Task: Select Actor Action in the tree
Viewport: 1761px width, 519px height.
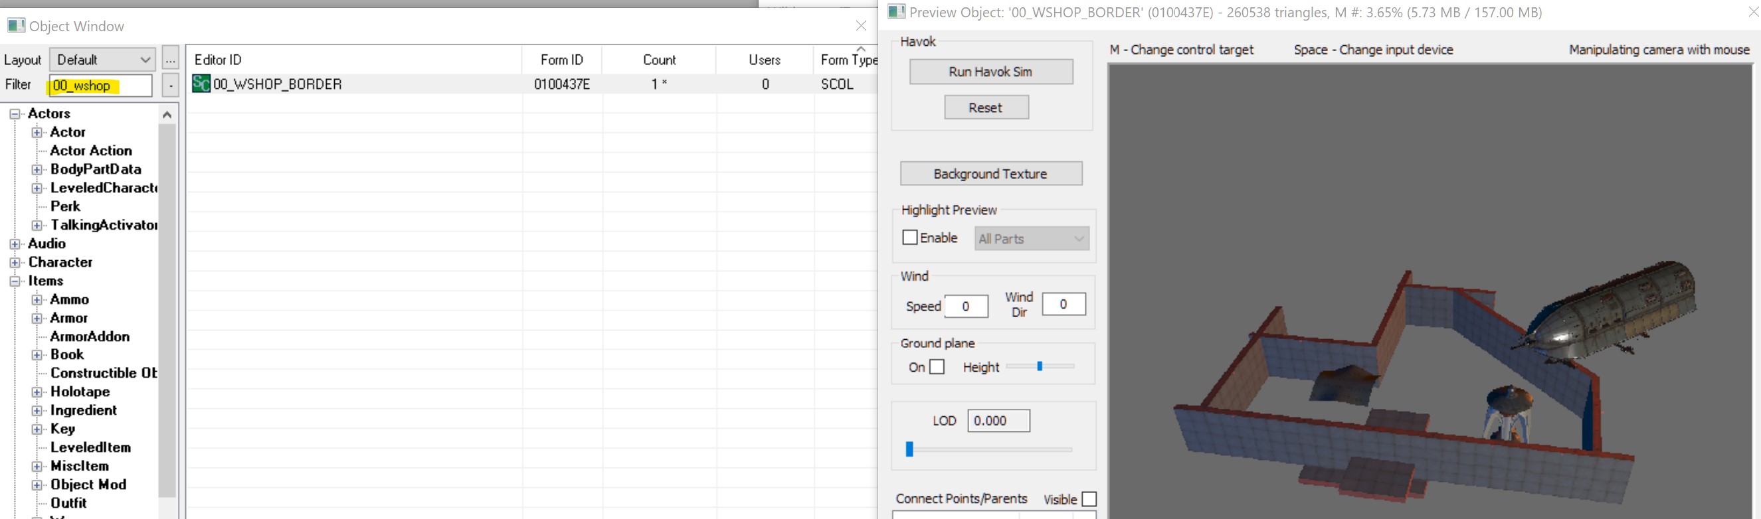Action: pyautogui.click(x=91, y=150)
